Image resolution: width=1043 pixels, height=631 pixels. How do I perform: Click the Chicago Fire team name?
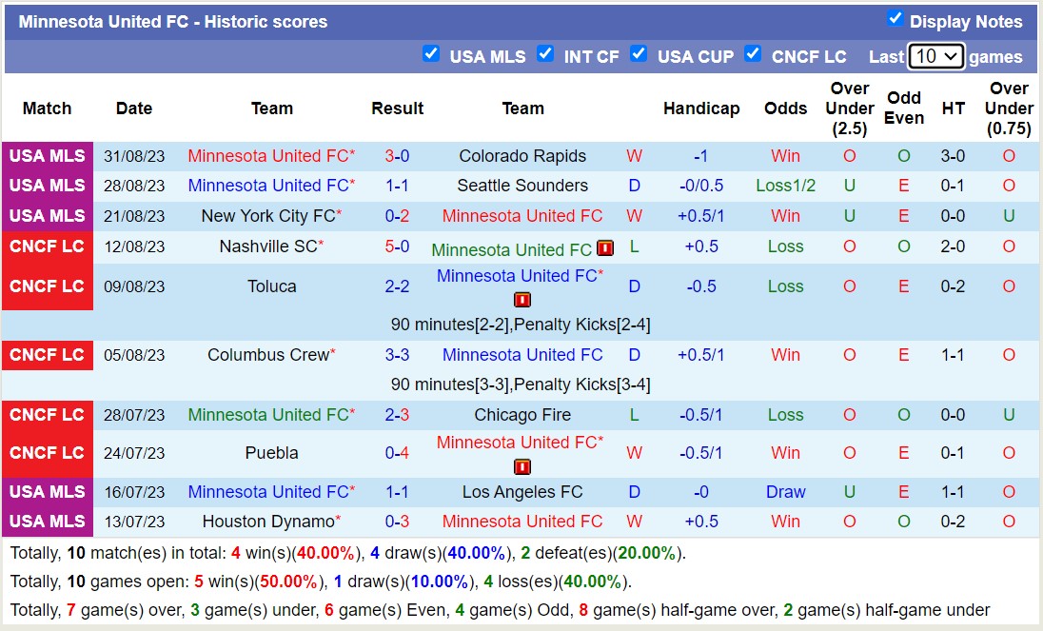point(522,415)
